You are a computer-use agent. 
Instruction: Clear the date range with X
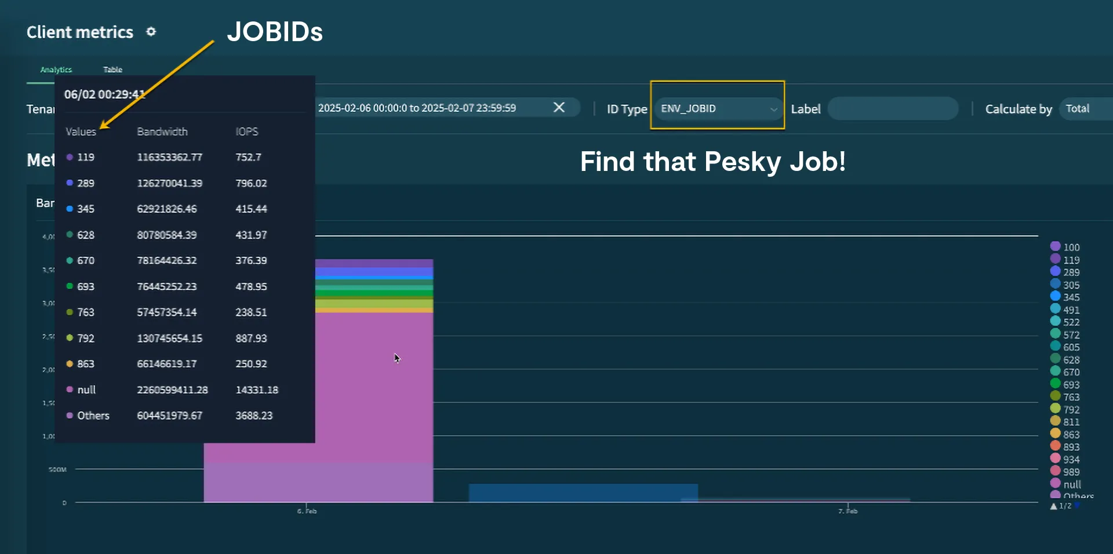click(x=559, y=107)
